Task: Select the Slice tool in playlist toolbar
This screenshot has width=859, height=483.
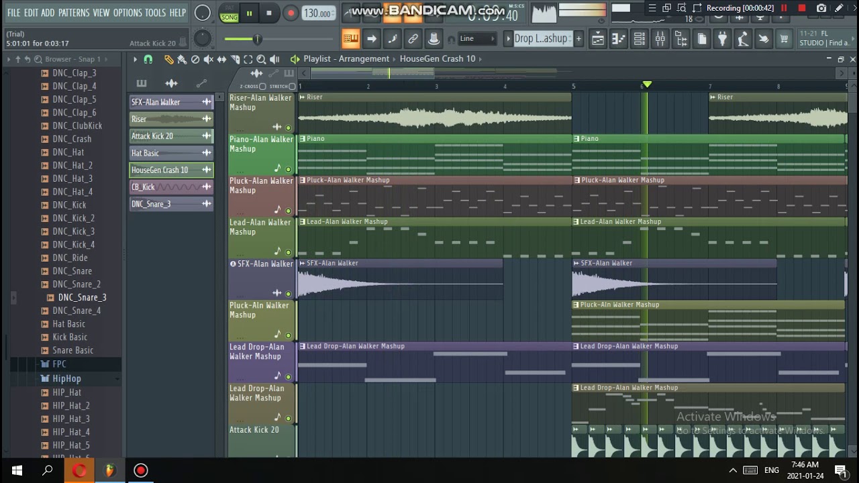Action: (235, 59)
